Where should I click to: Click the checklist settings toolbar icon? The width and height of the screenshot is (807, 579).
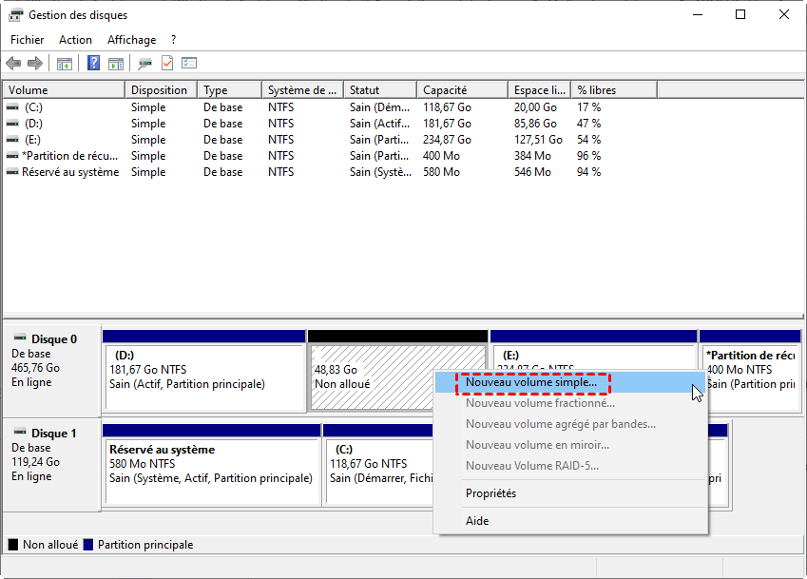[x=189, y=64]
